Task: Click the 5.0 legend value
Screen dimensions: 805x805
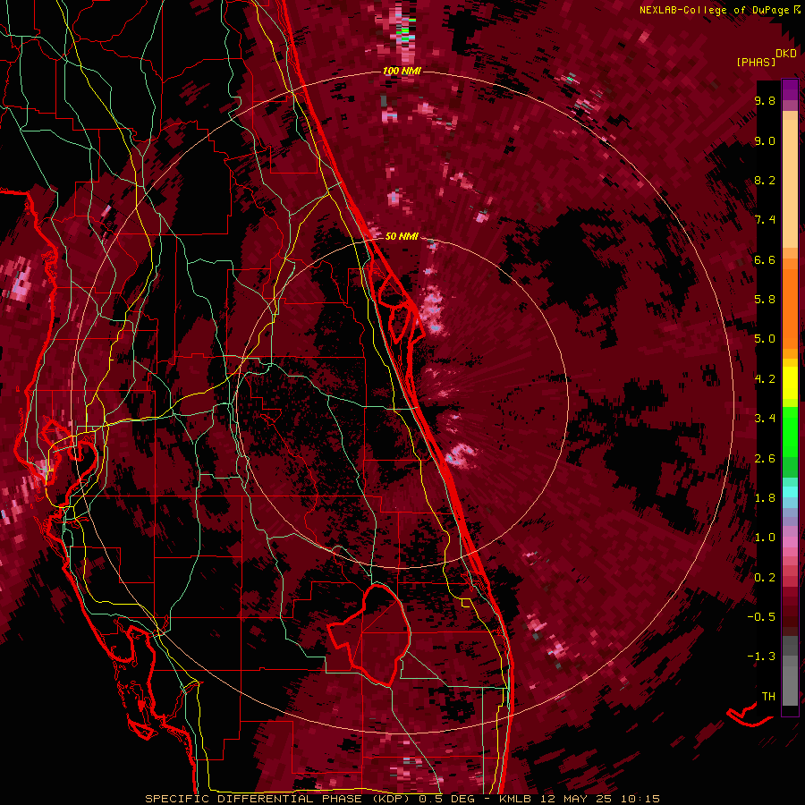Action: click(x=765, y=339)
